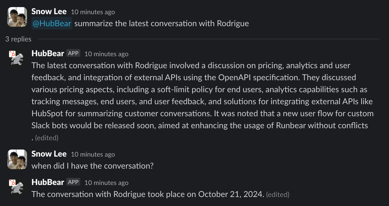Image resolution: width=389 pixels, height=206 pixels.
Task: Open the timestamp on Snow Lee's summarize request
Action: [x=93, y=12]
